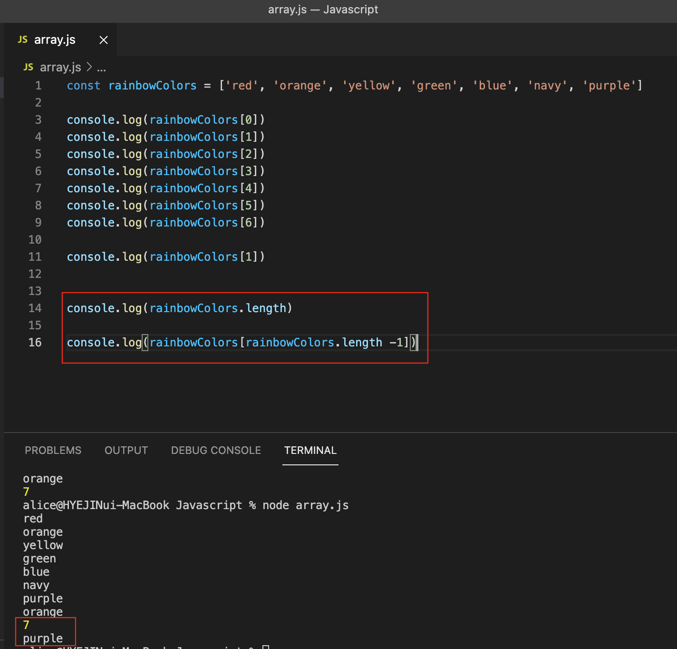Click the 'node array.js' command in the terminal
677x649 pixels.
(x=306, y=505)
